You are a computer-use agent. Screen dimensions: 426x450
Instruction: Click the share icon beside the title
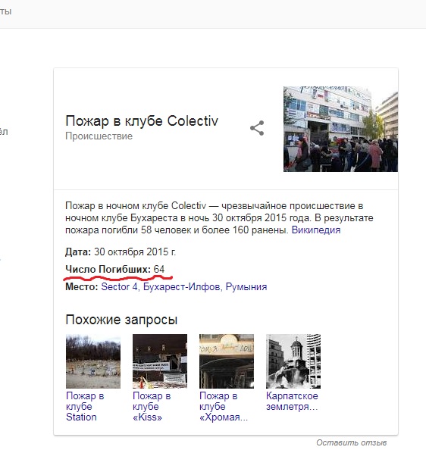257,128
